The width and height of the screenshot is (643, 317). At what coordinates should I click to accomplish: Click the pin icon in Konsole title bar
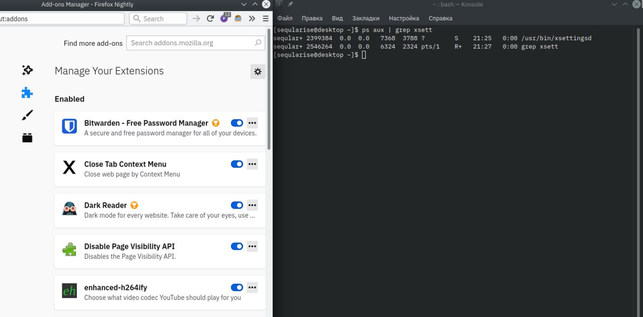(x=290, y=4)
